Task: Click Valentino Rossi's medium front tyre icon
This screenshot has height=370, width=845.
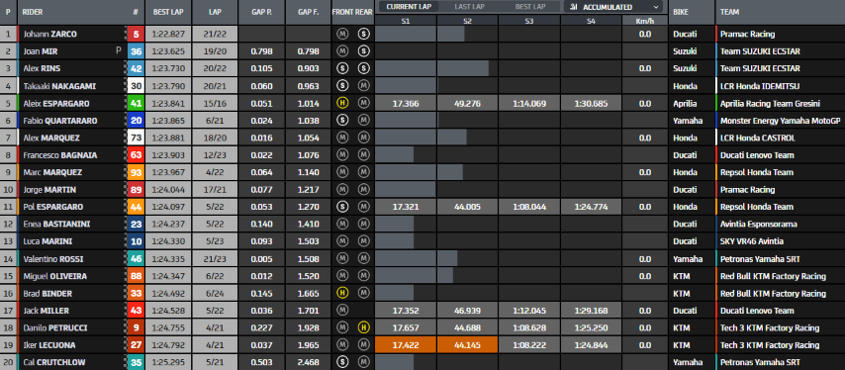Action: coord(341,258)
